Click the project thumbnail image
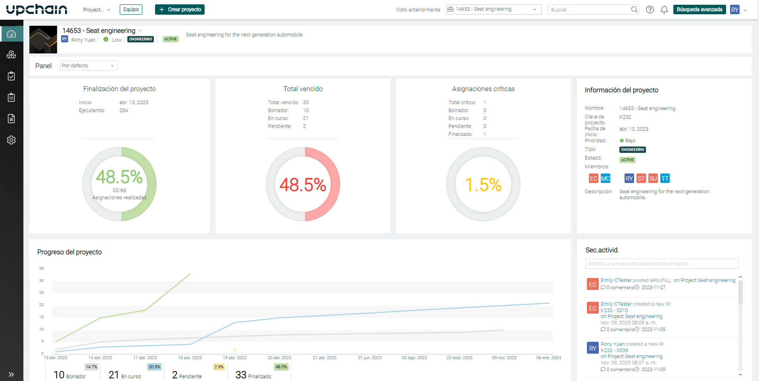The image size is (759, 381). pos(43,40)
